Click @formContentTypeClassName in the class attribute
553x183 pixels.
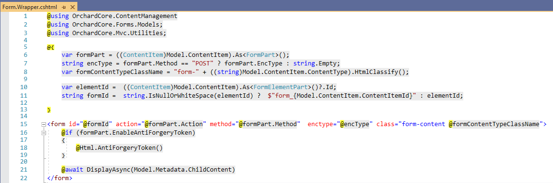point(494,124)
